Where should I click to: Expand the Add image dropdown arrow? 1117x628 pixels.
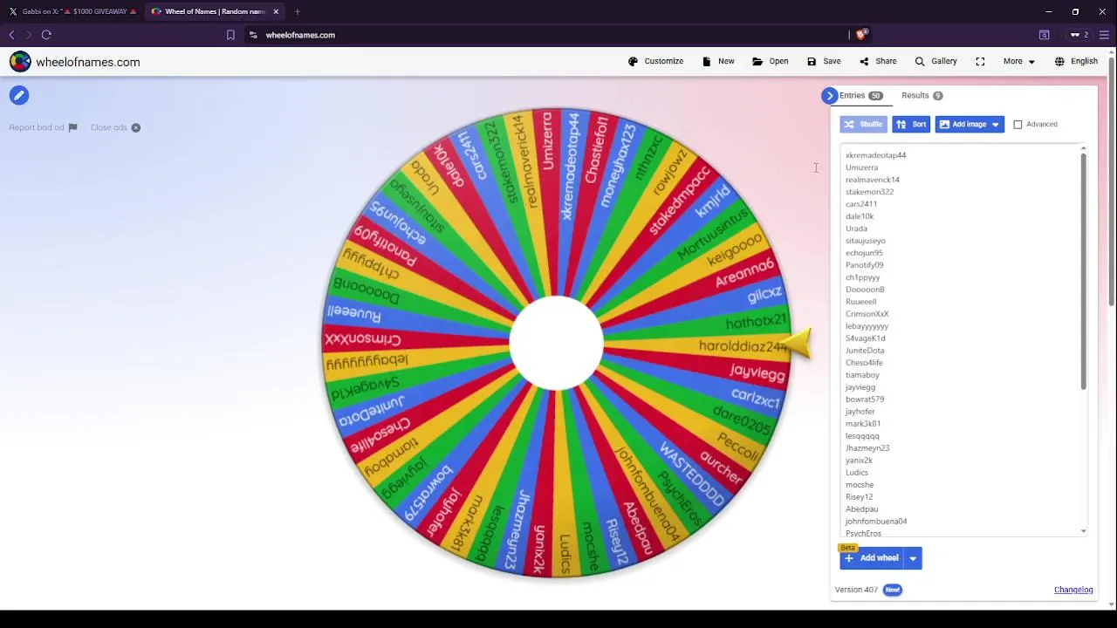[996, 124]
